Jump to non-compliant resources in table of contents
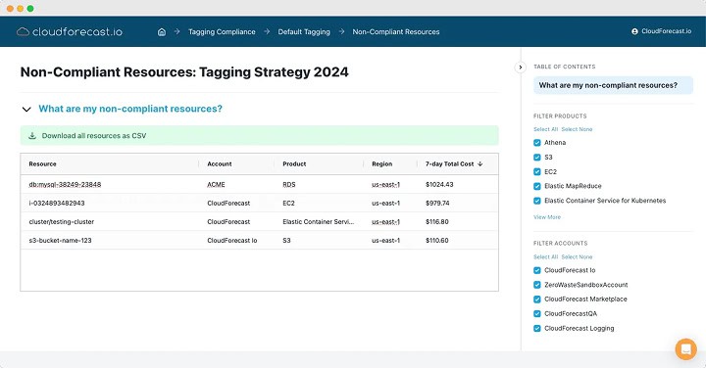The width and height of the screenshot is (706, 369). click(613, 85)
